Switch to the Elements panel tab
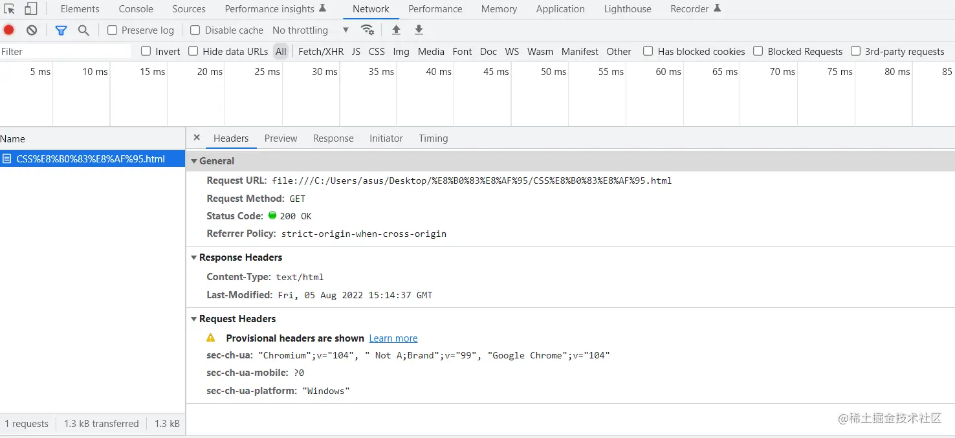955x438 pixels. click(80, 9)
